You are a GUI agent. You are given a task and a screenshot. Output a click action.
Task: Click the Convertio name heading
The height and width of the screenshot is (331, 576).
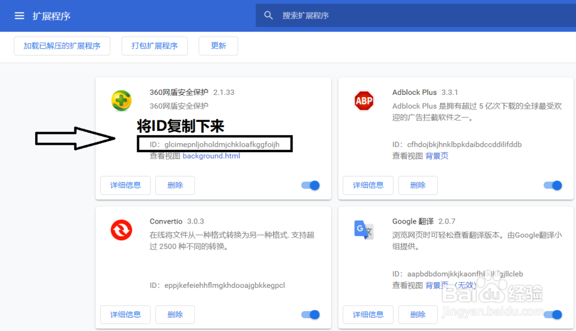pyautogui.click(x=166, y=221)
